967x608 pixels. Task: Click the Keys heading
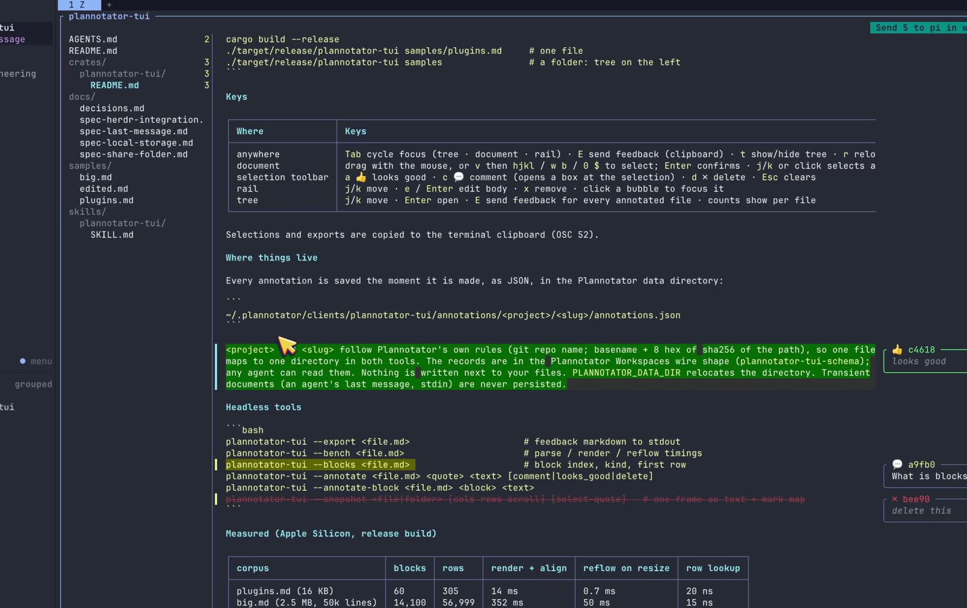point(236,97)
